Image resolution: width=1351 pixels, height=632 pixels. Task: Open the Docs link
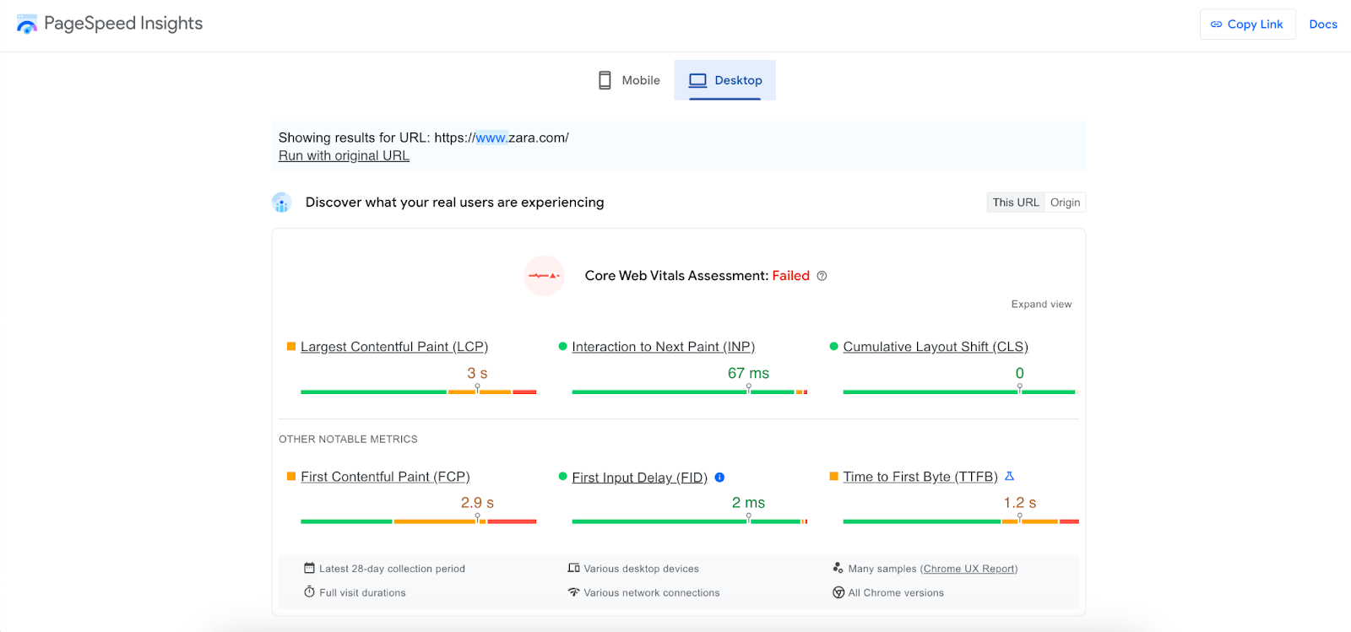(1323, 24)
